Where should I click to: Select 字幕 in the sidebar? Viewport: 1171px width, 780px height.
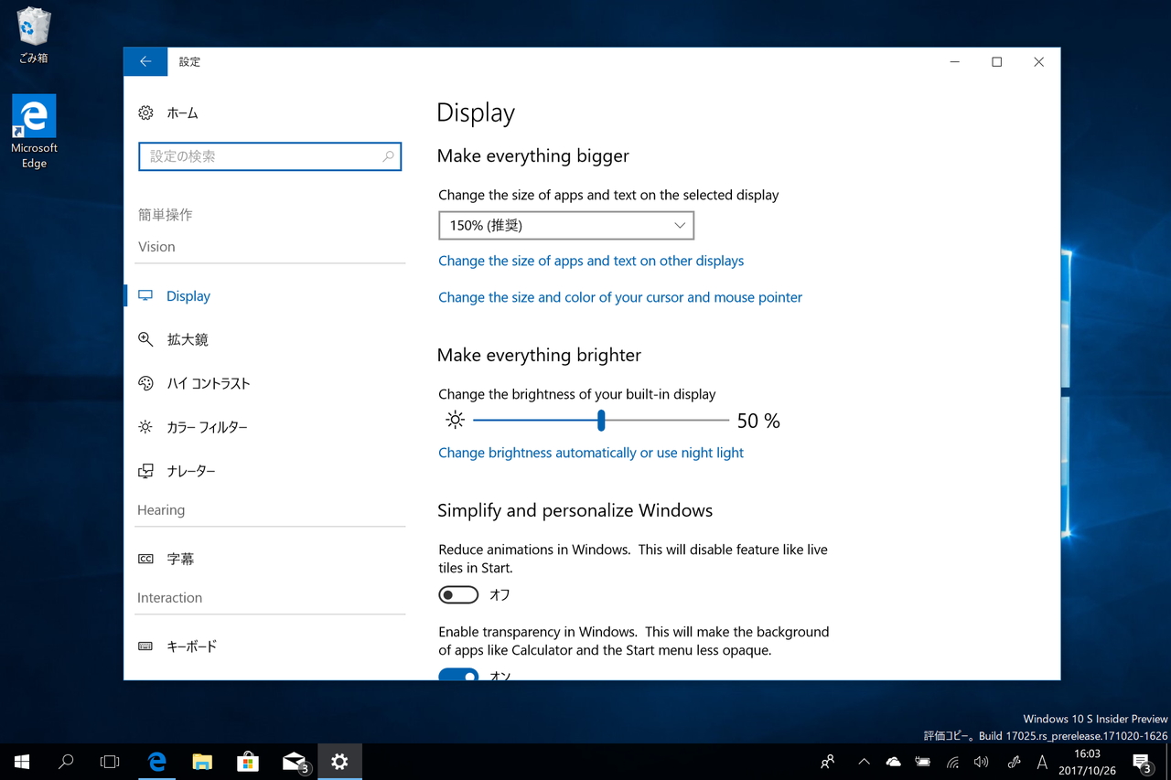[x=180, y=559]
